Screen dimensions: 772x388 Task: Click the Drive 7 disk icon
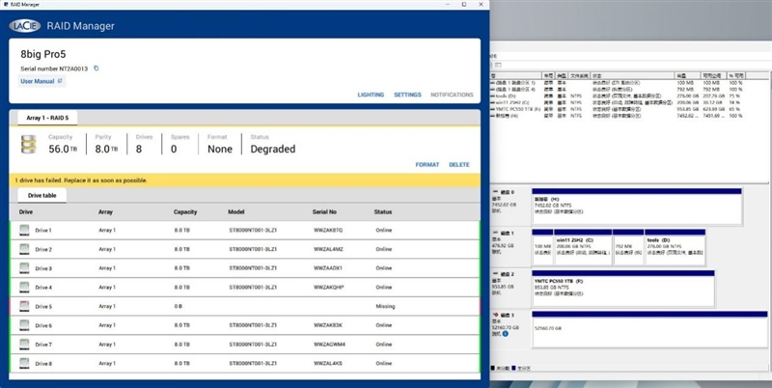click(24, 345)
